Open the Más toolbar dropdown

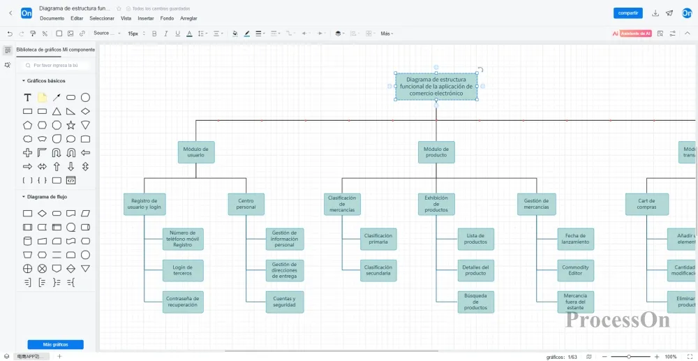click(386, 33)
